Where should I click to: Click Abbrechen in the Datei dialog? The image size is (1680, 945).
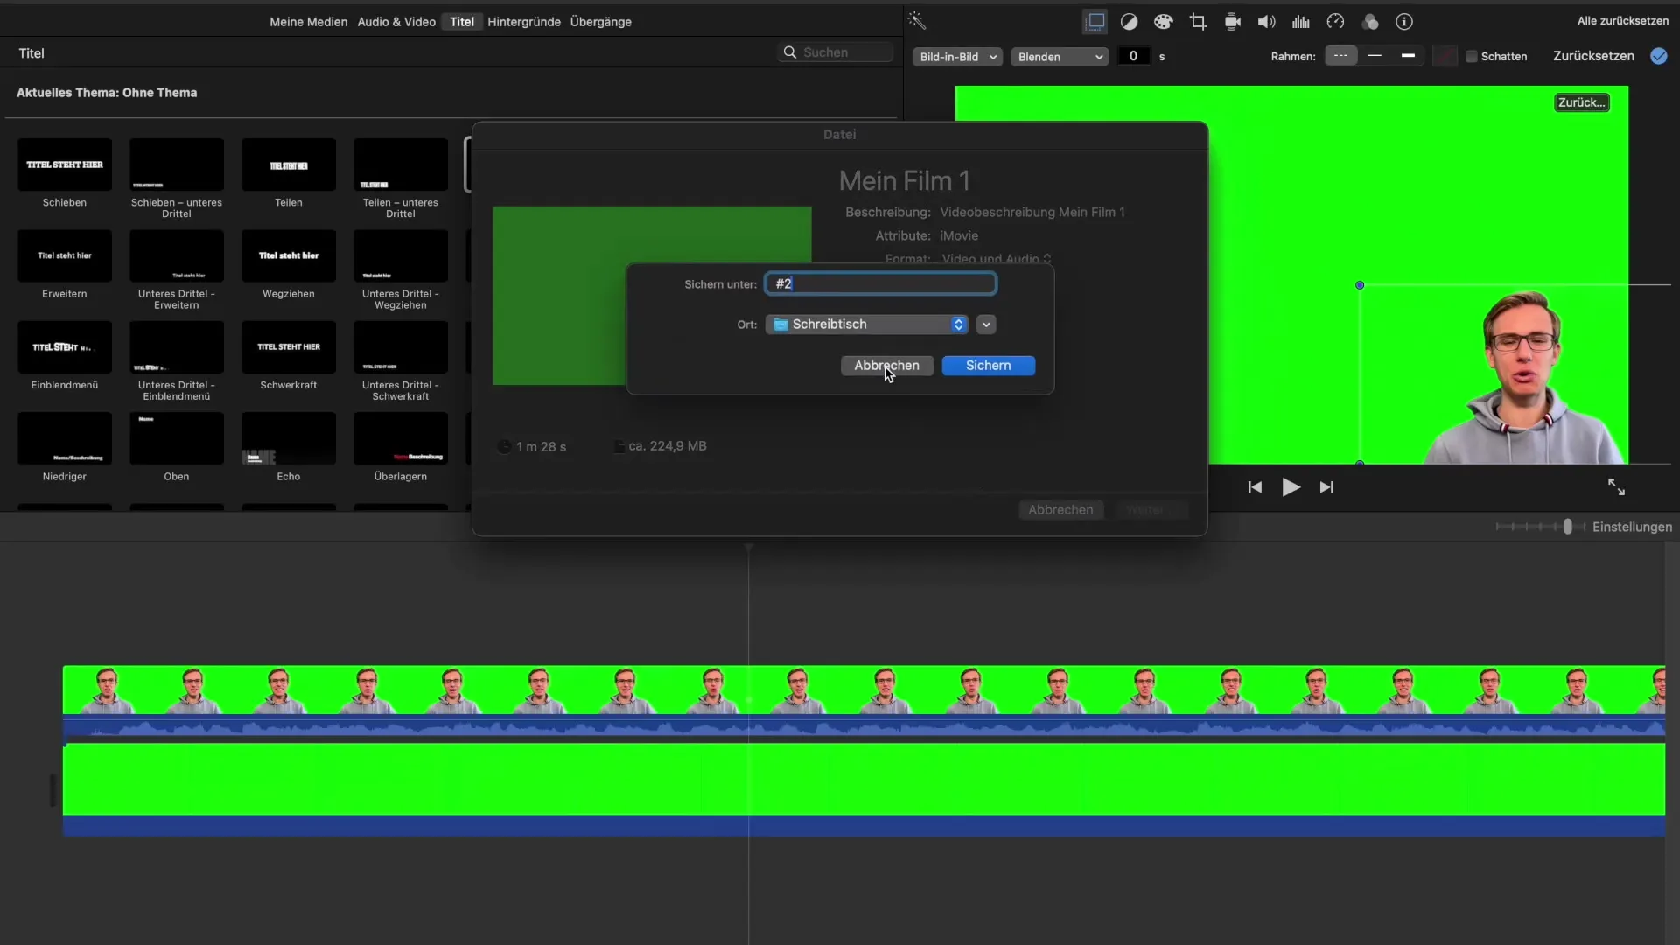pos(1060,510)
